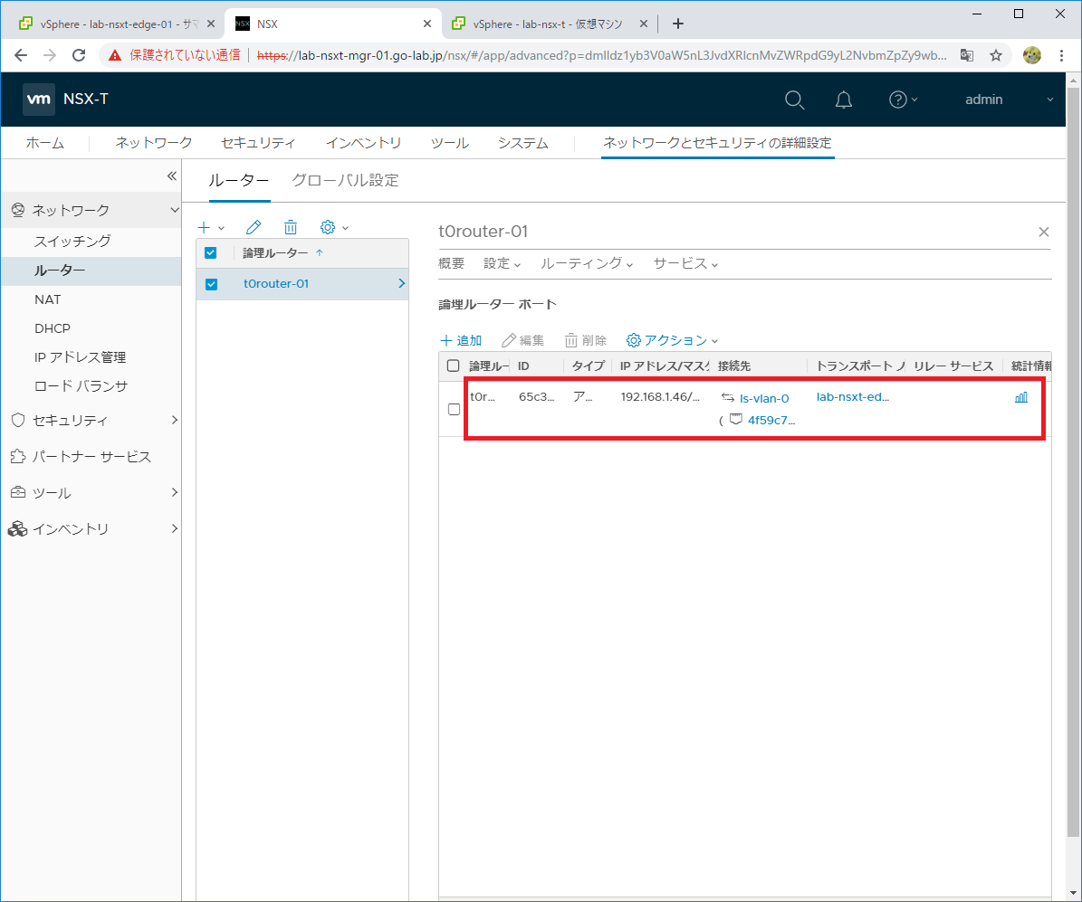
Task: Open statistics chart icon for the port row
Action: point(1021,397)
